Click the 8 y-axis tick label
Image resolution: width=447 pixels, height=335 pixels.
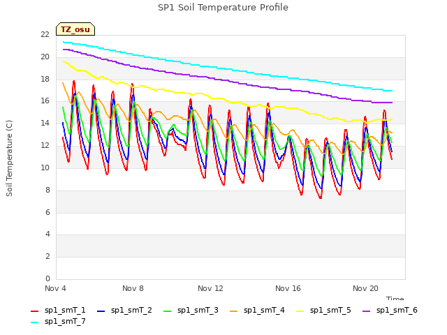pos(47,190)
